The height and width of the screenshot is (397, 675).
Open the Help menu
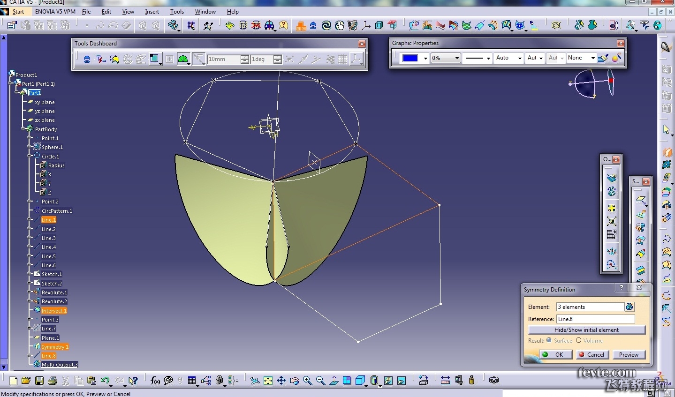233,12
